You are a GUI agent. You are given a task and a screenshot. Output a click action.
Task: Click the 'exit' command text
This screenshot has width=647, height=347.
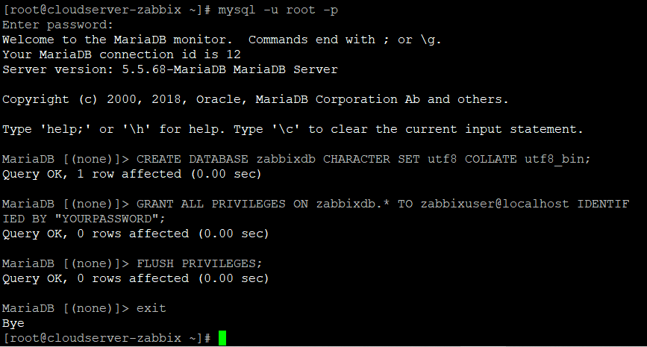[x=151, y=307]
